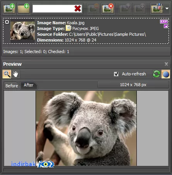Screen dimensions: 172x175
Task: Select the zoom magnifier tool
Action: [x=7, y=74]
